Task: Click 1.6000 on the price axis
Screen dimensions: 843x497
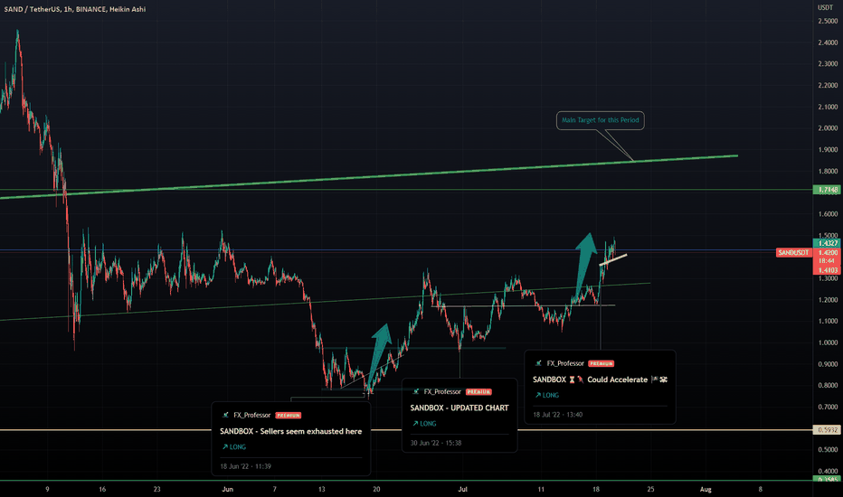Action: click(828, 214)
